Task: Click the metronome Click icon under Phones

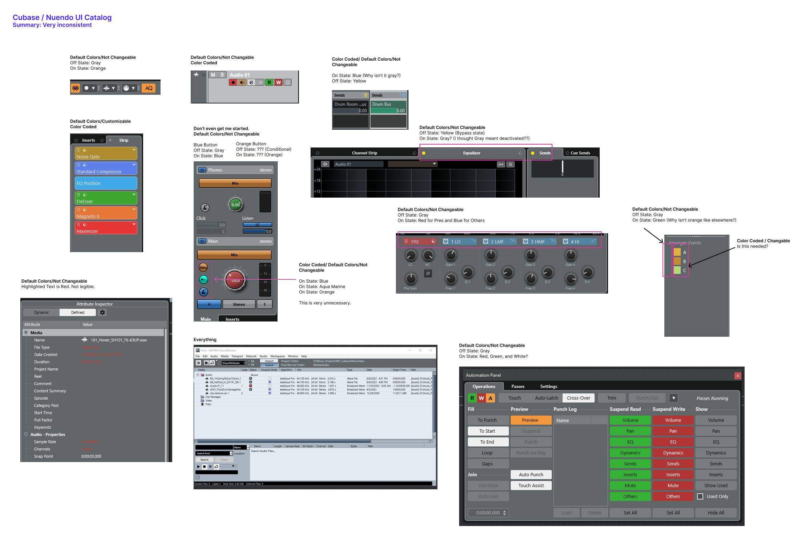Action: [x=205, y=207]
